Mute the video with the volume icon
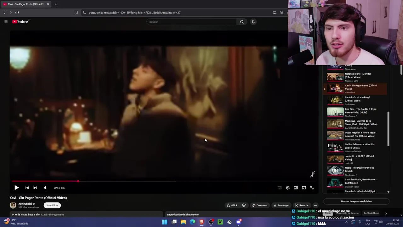This screenshot has height=227, width=403. (x=46, y=188)
